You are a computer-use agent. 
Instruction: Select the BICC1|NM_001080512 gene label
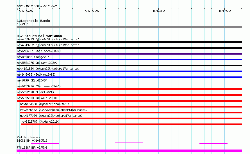click(32, 141)
